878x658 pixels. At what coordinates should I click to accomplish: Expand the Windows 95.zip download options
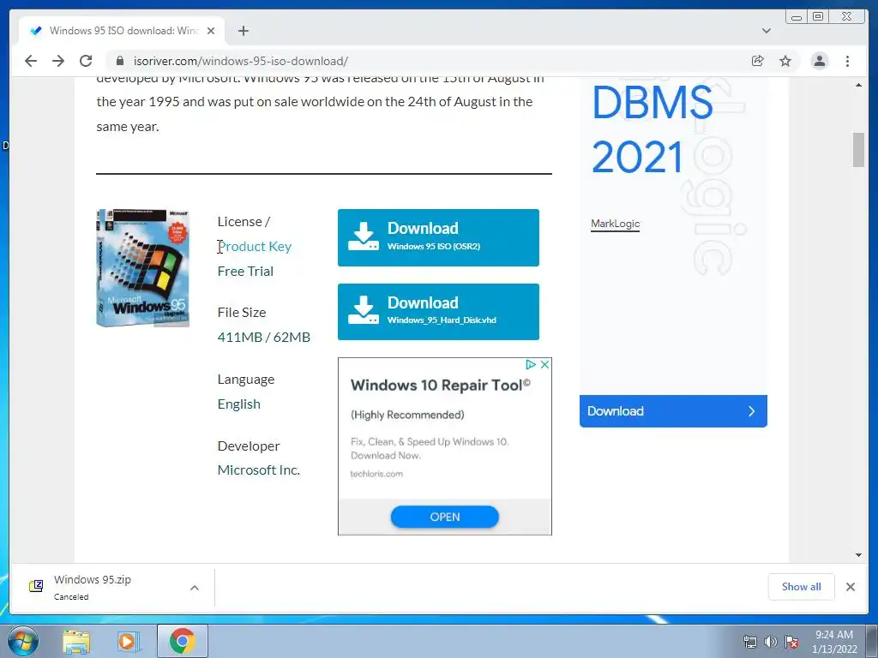[195, 588]
